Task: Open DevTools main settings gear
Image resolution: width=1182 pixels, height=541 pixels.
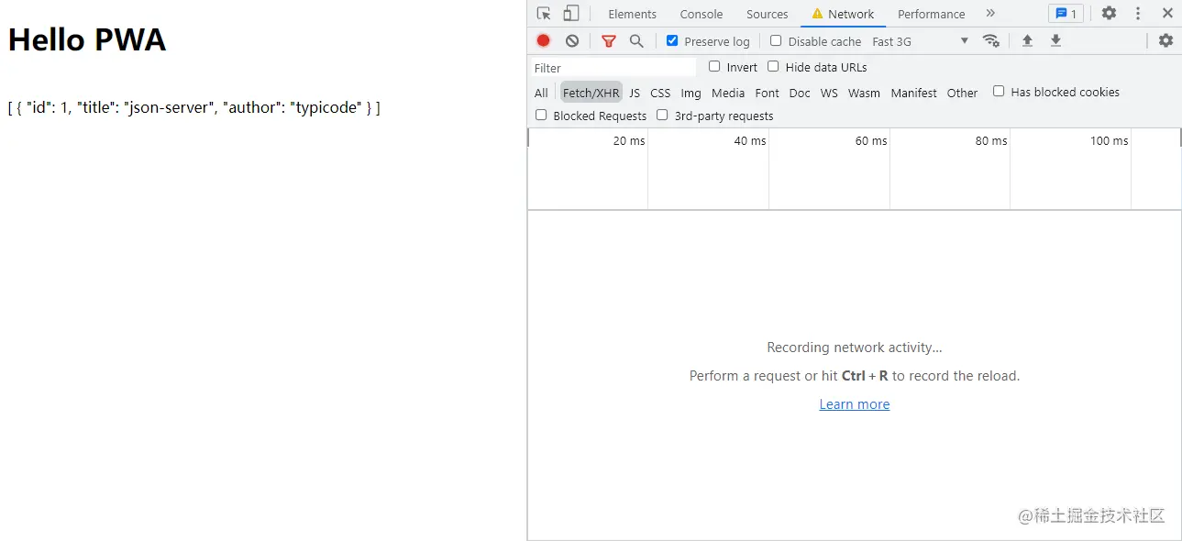Action: tap(1109, 14)
